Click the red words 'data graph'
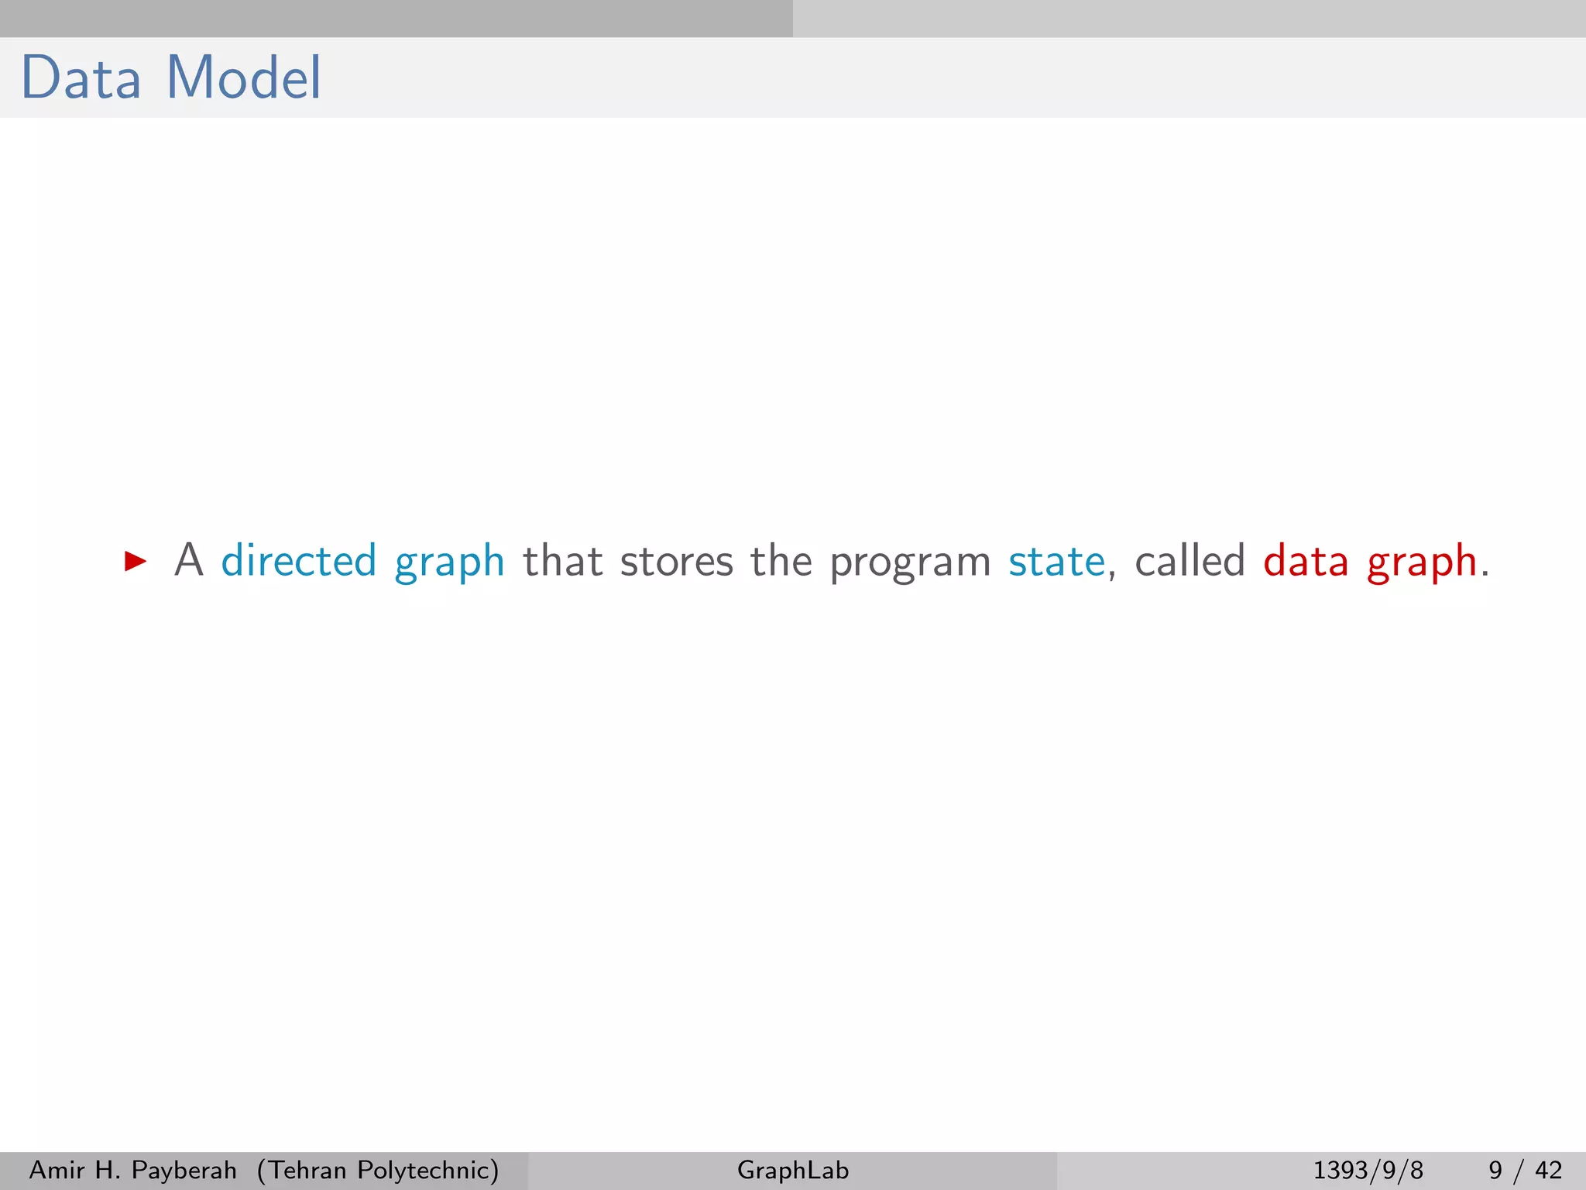This screenshot has height=1190, width=1586. (1370, 561)
